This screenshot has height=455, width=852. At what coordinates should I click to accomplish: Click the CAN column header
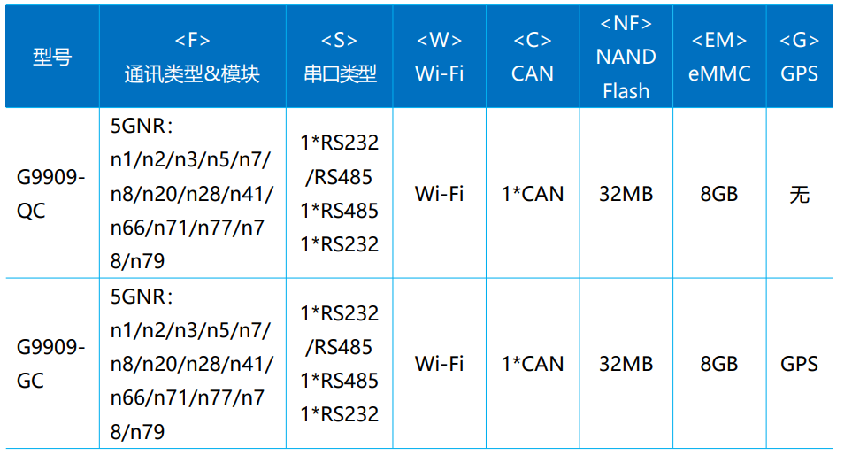(x=532, y=58)
